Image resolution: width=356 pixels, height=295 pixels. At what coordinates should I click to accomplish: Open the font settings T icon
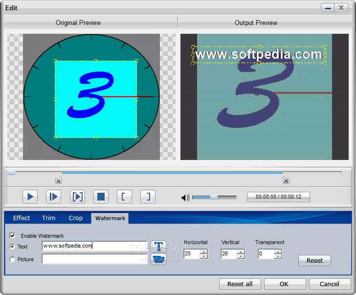[158, 246]
